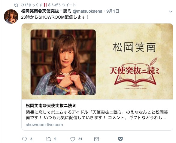This screenshot has width=176, height=143.
Task: Click the card title 松岡笑南@天使突抜ニ読ミ below the image
Action: pyautogui.click(x=51, y=106)
